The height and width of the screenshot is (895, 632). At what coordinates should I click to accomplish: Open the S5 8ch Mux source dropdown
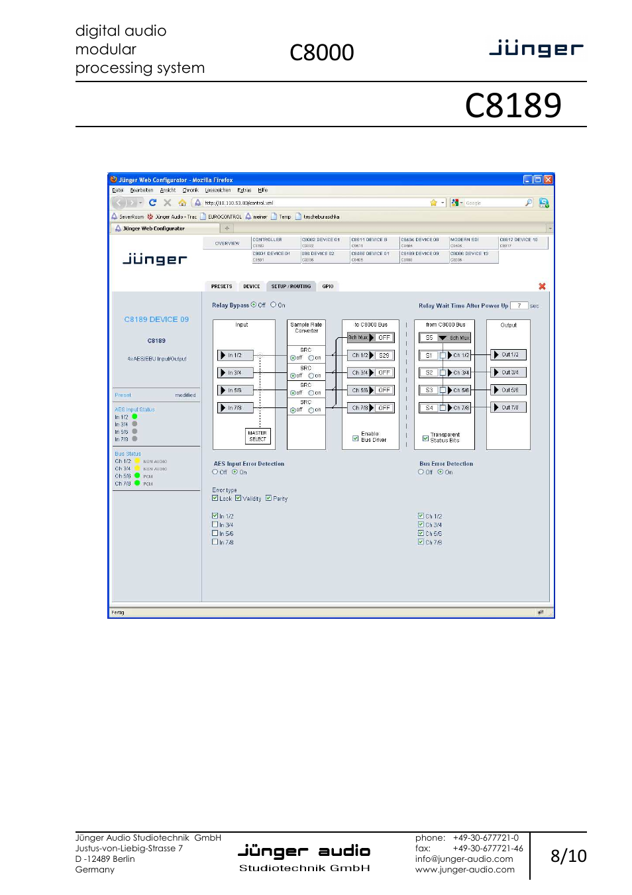tap(443, 338)
